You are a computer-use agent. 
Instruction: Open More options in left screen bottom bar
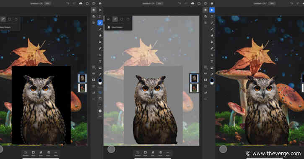pos(56,154)
